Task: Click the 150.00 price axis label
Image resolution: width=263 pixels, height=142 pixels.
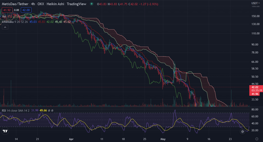Action: (x=256, y=16)
